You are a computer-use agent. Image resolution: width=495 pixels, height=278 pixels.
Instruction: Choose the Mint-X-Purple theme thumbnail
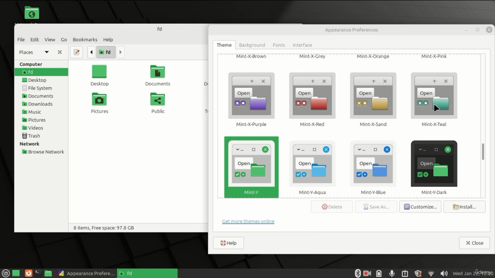pos(251,96)
